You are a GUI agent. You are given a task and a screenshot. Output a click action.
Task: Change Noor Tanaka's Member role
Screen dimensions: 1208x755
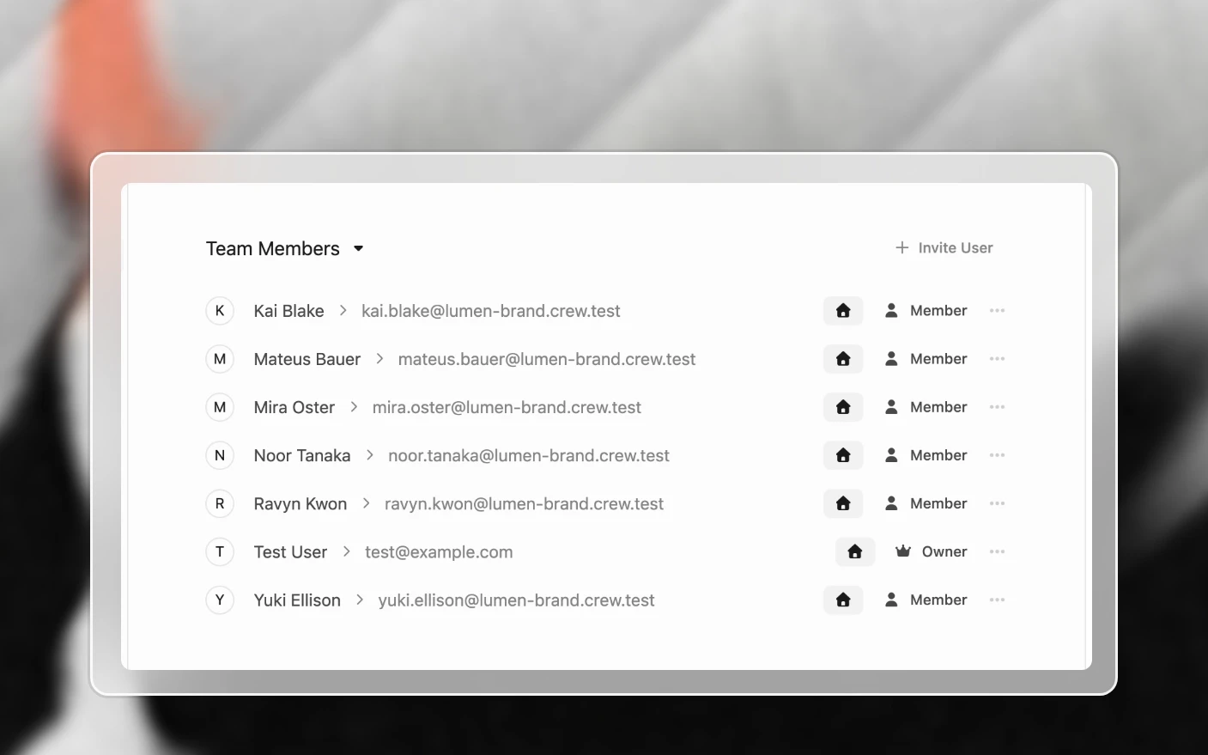coord(926,455)
